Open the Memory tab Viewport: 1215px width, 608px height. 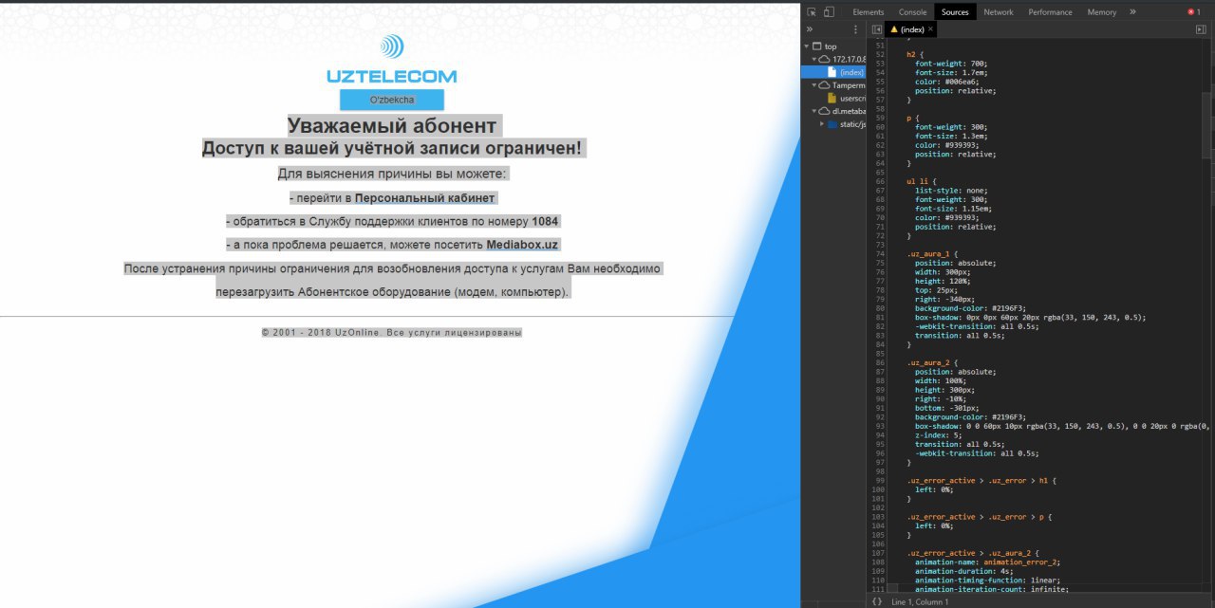coord(1102,12)
